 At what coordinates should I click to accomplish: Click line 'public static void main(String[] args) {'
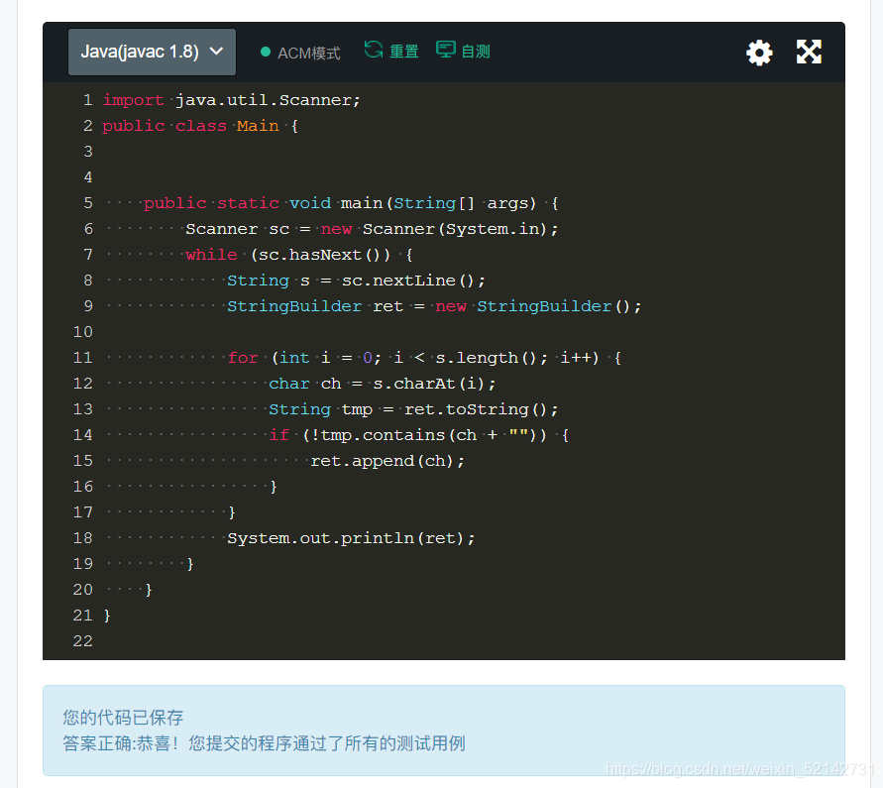tap(350, 203)
